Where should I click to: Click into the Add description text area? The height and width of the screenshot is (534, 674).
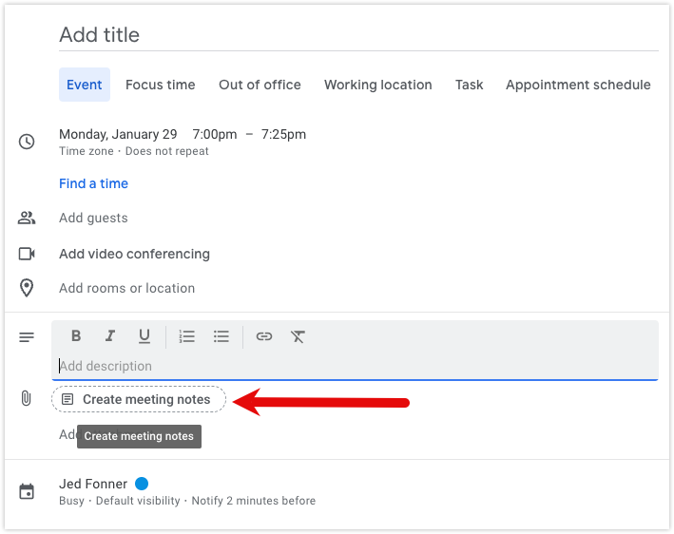(355, 366)
